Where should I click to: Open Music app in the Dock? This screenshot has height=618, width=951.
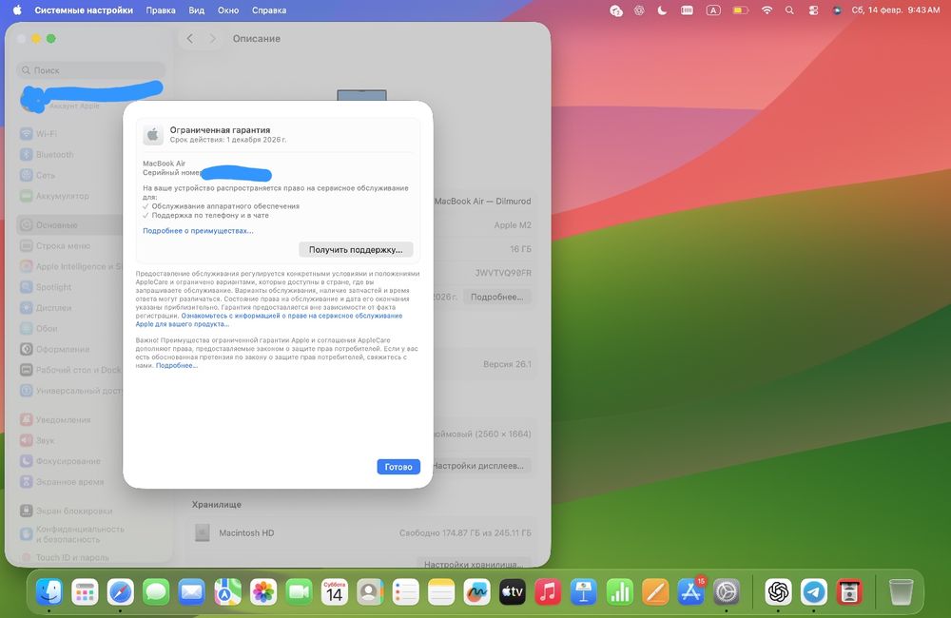548,591
